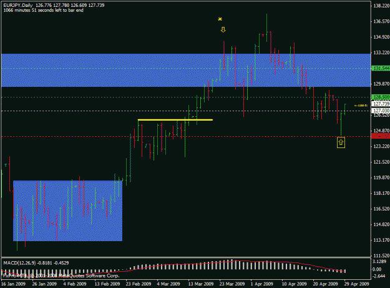The height and width of the screenshot is (288, 390).
Task: Select the yellow down arrow above the March high
Action: click(x=223, y=29)
